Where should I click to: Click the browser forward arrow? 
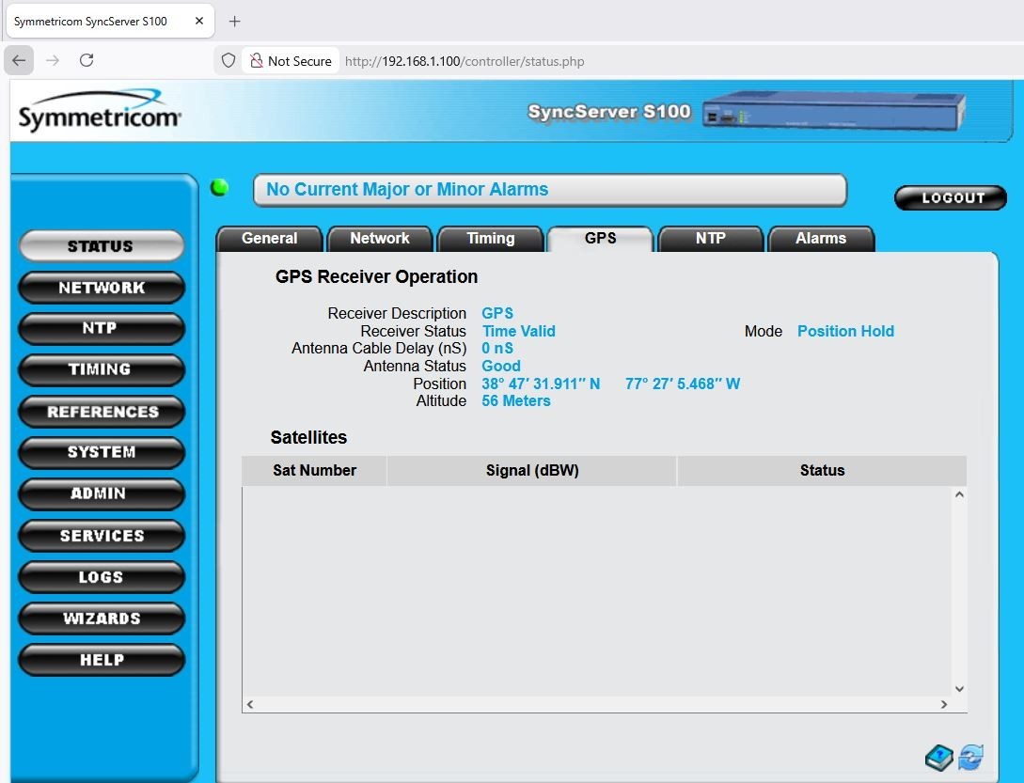click(x=53, y=61)
